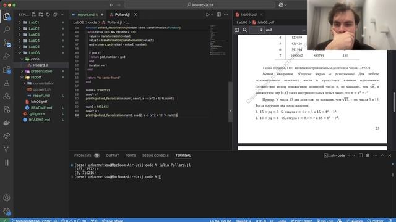Run the Julia file with play button
The width and height of the screenshot is (396, 222).
(208, 15)
